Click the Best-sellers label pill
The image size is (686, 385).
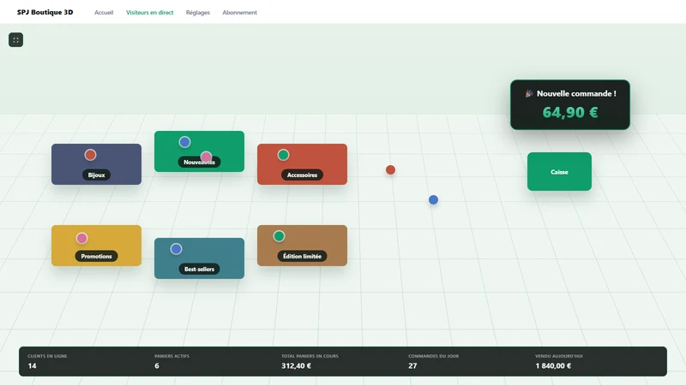click(199, 269)
